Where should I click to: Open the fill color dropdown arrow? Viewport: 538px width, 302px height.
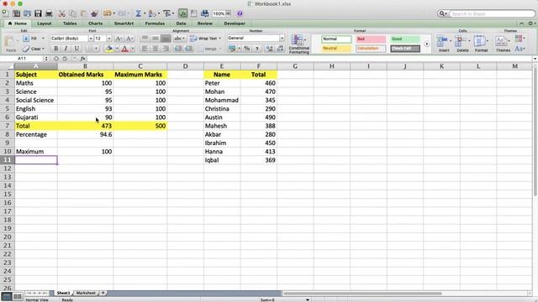click(117, 49)
